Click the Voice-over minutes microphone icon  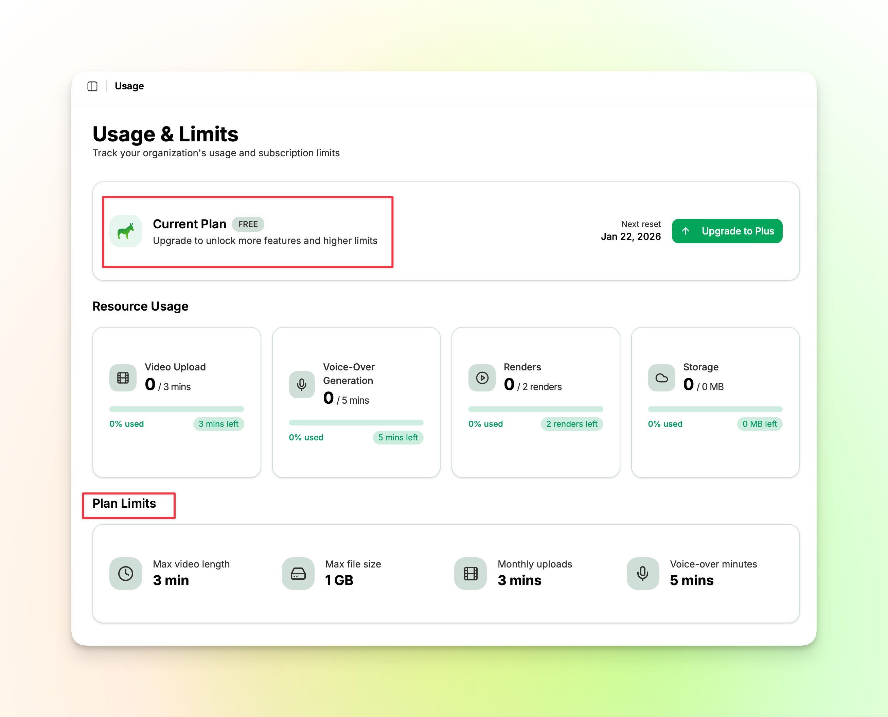pos(643,573)
